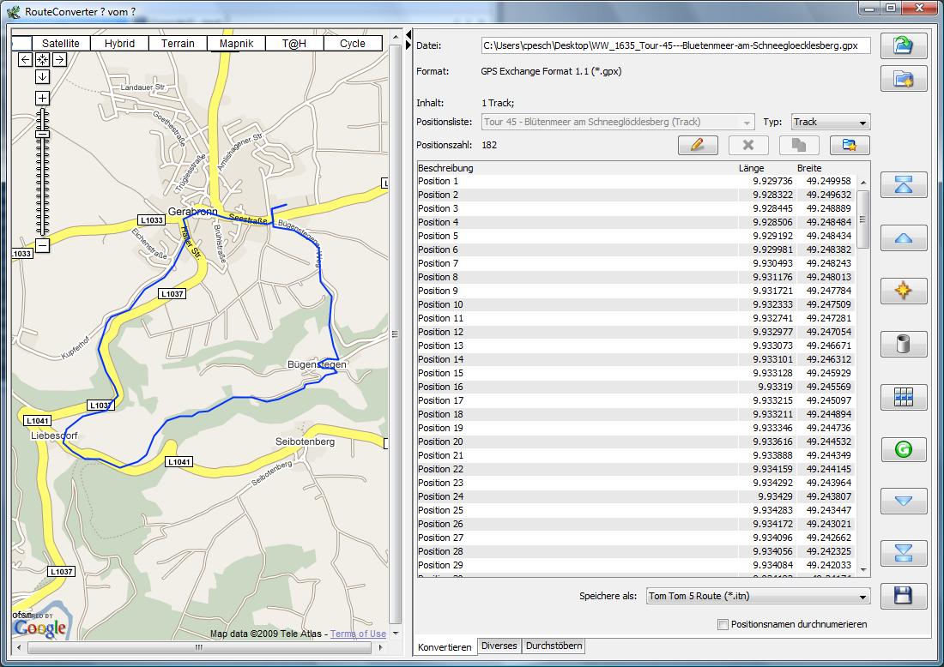Click the floppy disk save button

903,596
